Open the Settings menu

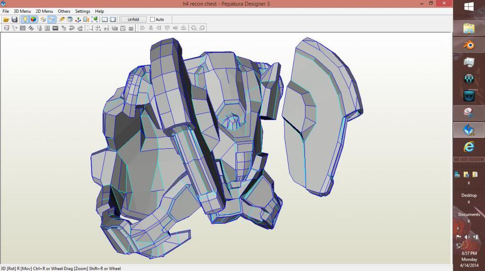[82, 11]
